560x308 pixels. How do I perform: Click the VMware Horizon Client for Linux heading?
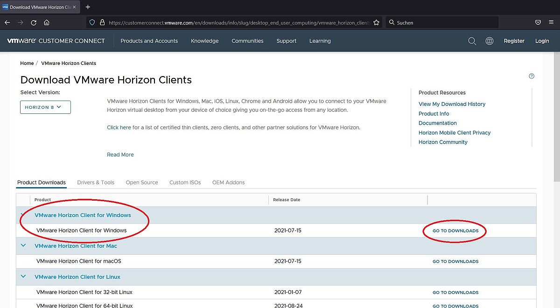click(77, 277)
